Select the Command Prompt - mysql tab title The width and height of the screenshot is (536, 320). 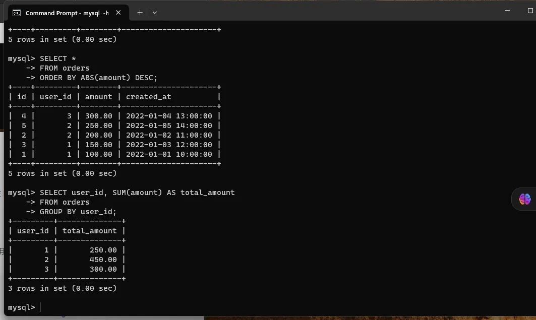(x=67, y=13)
